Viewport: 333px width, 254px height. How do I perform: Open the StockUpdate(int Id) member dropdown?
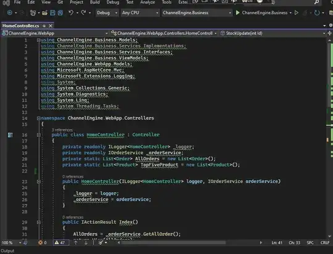273,33
